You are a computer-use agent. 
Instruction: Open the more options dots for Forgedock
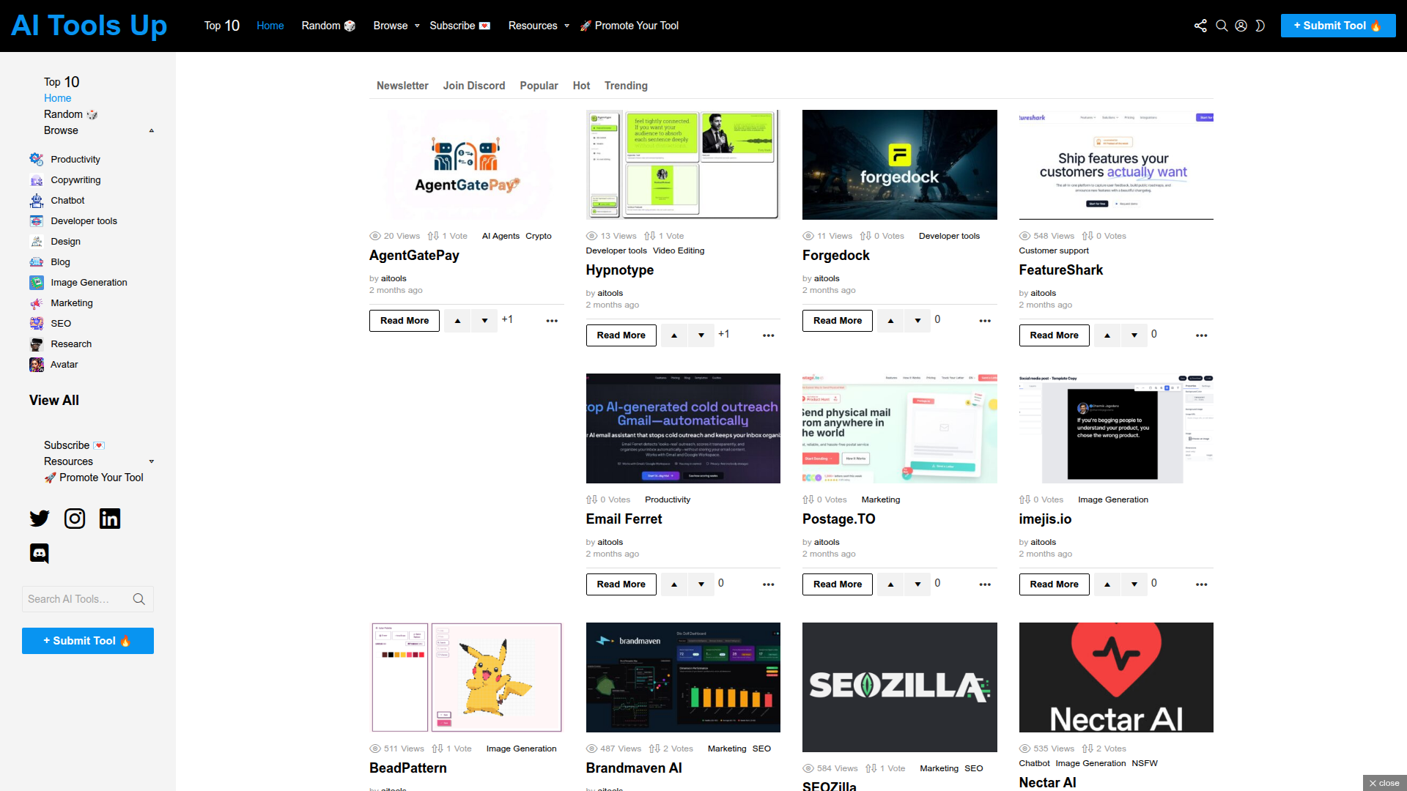click(x=985, y=321)
